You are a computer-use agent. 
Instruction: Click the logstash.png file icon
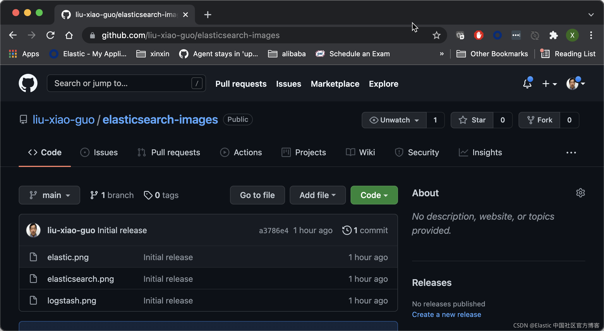pos(33,300)
